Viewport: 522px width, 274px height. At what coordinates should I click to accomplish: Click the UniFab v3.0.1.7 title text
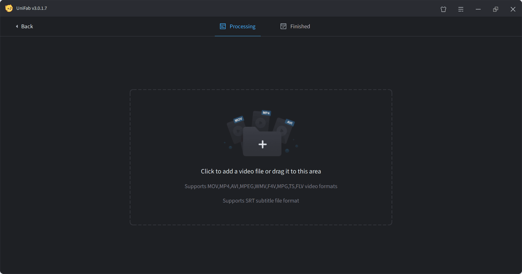click(32, 8)
